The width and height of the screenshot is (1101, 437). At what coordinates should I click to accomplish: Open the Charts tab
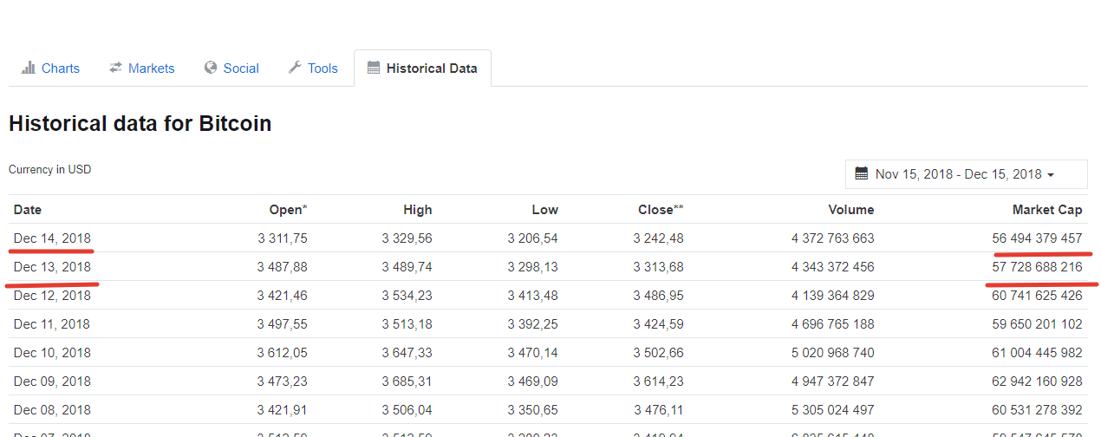point(60,68)
